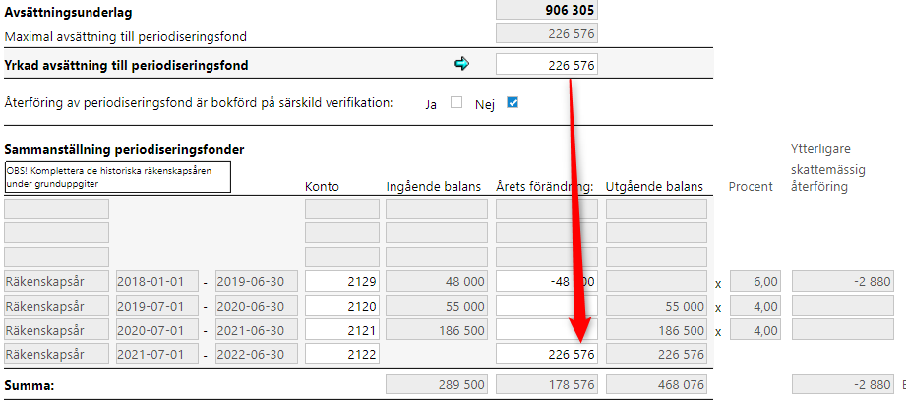Click Räkenskapsår label in 2018-01-01 row
The image size is (906, 404).
click(57, 282)
